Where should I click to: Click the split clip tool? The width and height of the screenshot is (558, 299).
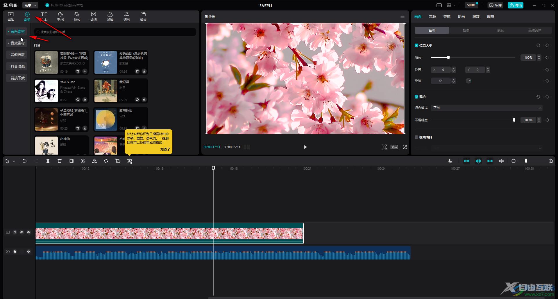click(x=48, y=161)
